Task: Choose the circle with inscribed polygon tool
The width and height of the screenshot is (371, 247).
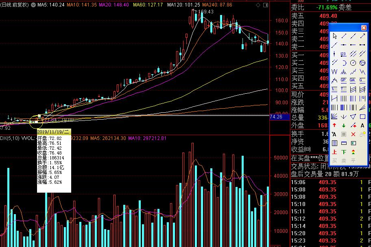Action: click(x=362, y=63)
